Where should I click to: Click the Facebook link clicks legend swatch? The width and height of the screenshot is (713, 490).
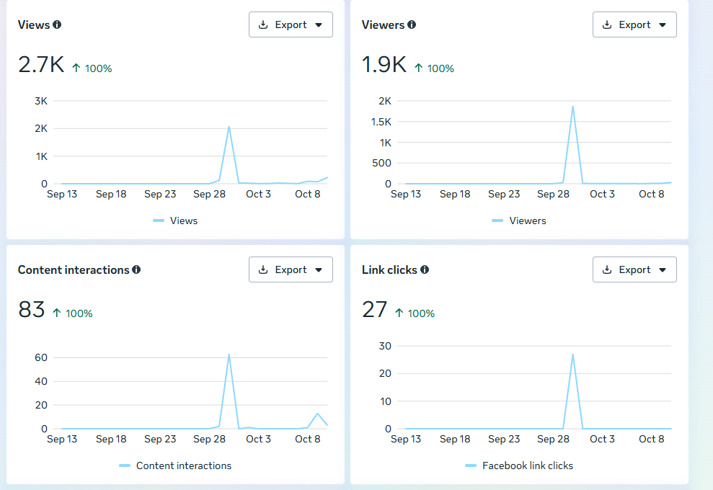click(471, 465)
